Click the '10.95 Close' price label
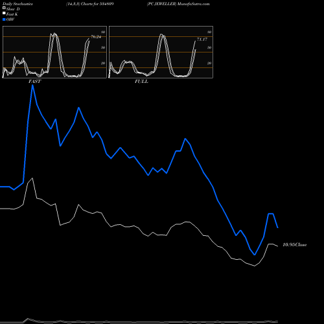The height and width of the screenshot is (324, 324). (295, 245)
